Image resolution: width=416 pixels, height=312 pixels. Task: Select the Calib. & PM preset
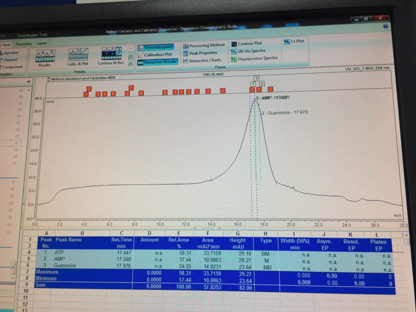[78, 57]
